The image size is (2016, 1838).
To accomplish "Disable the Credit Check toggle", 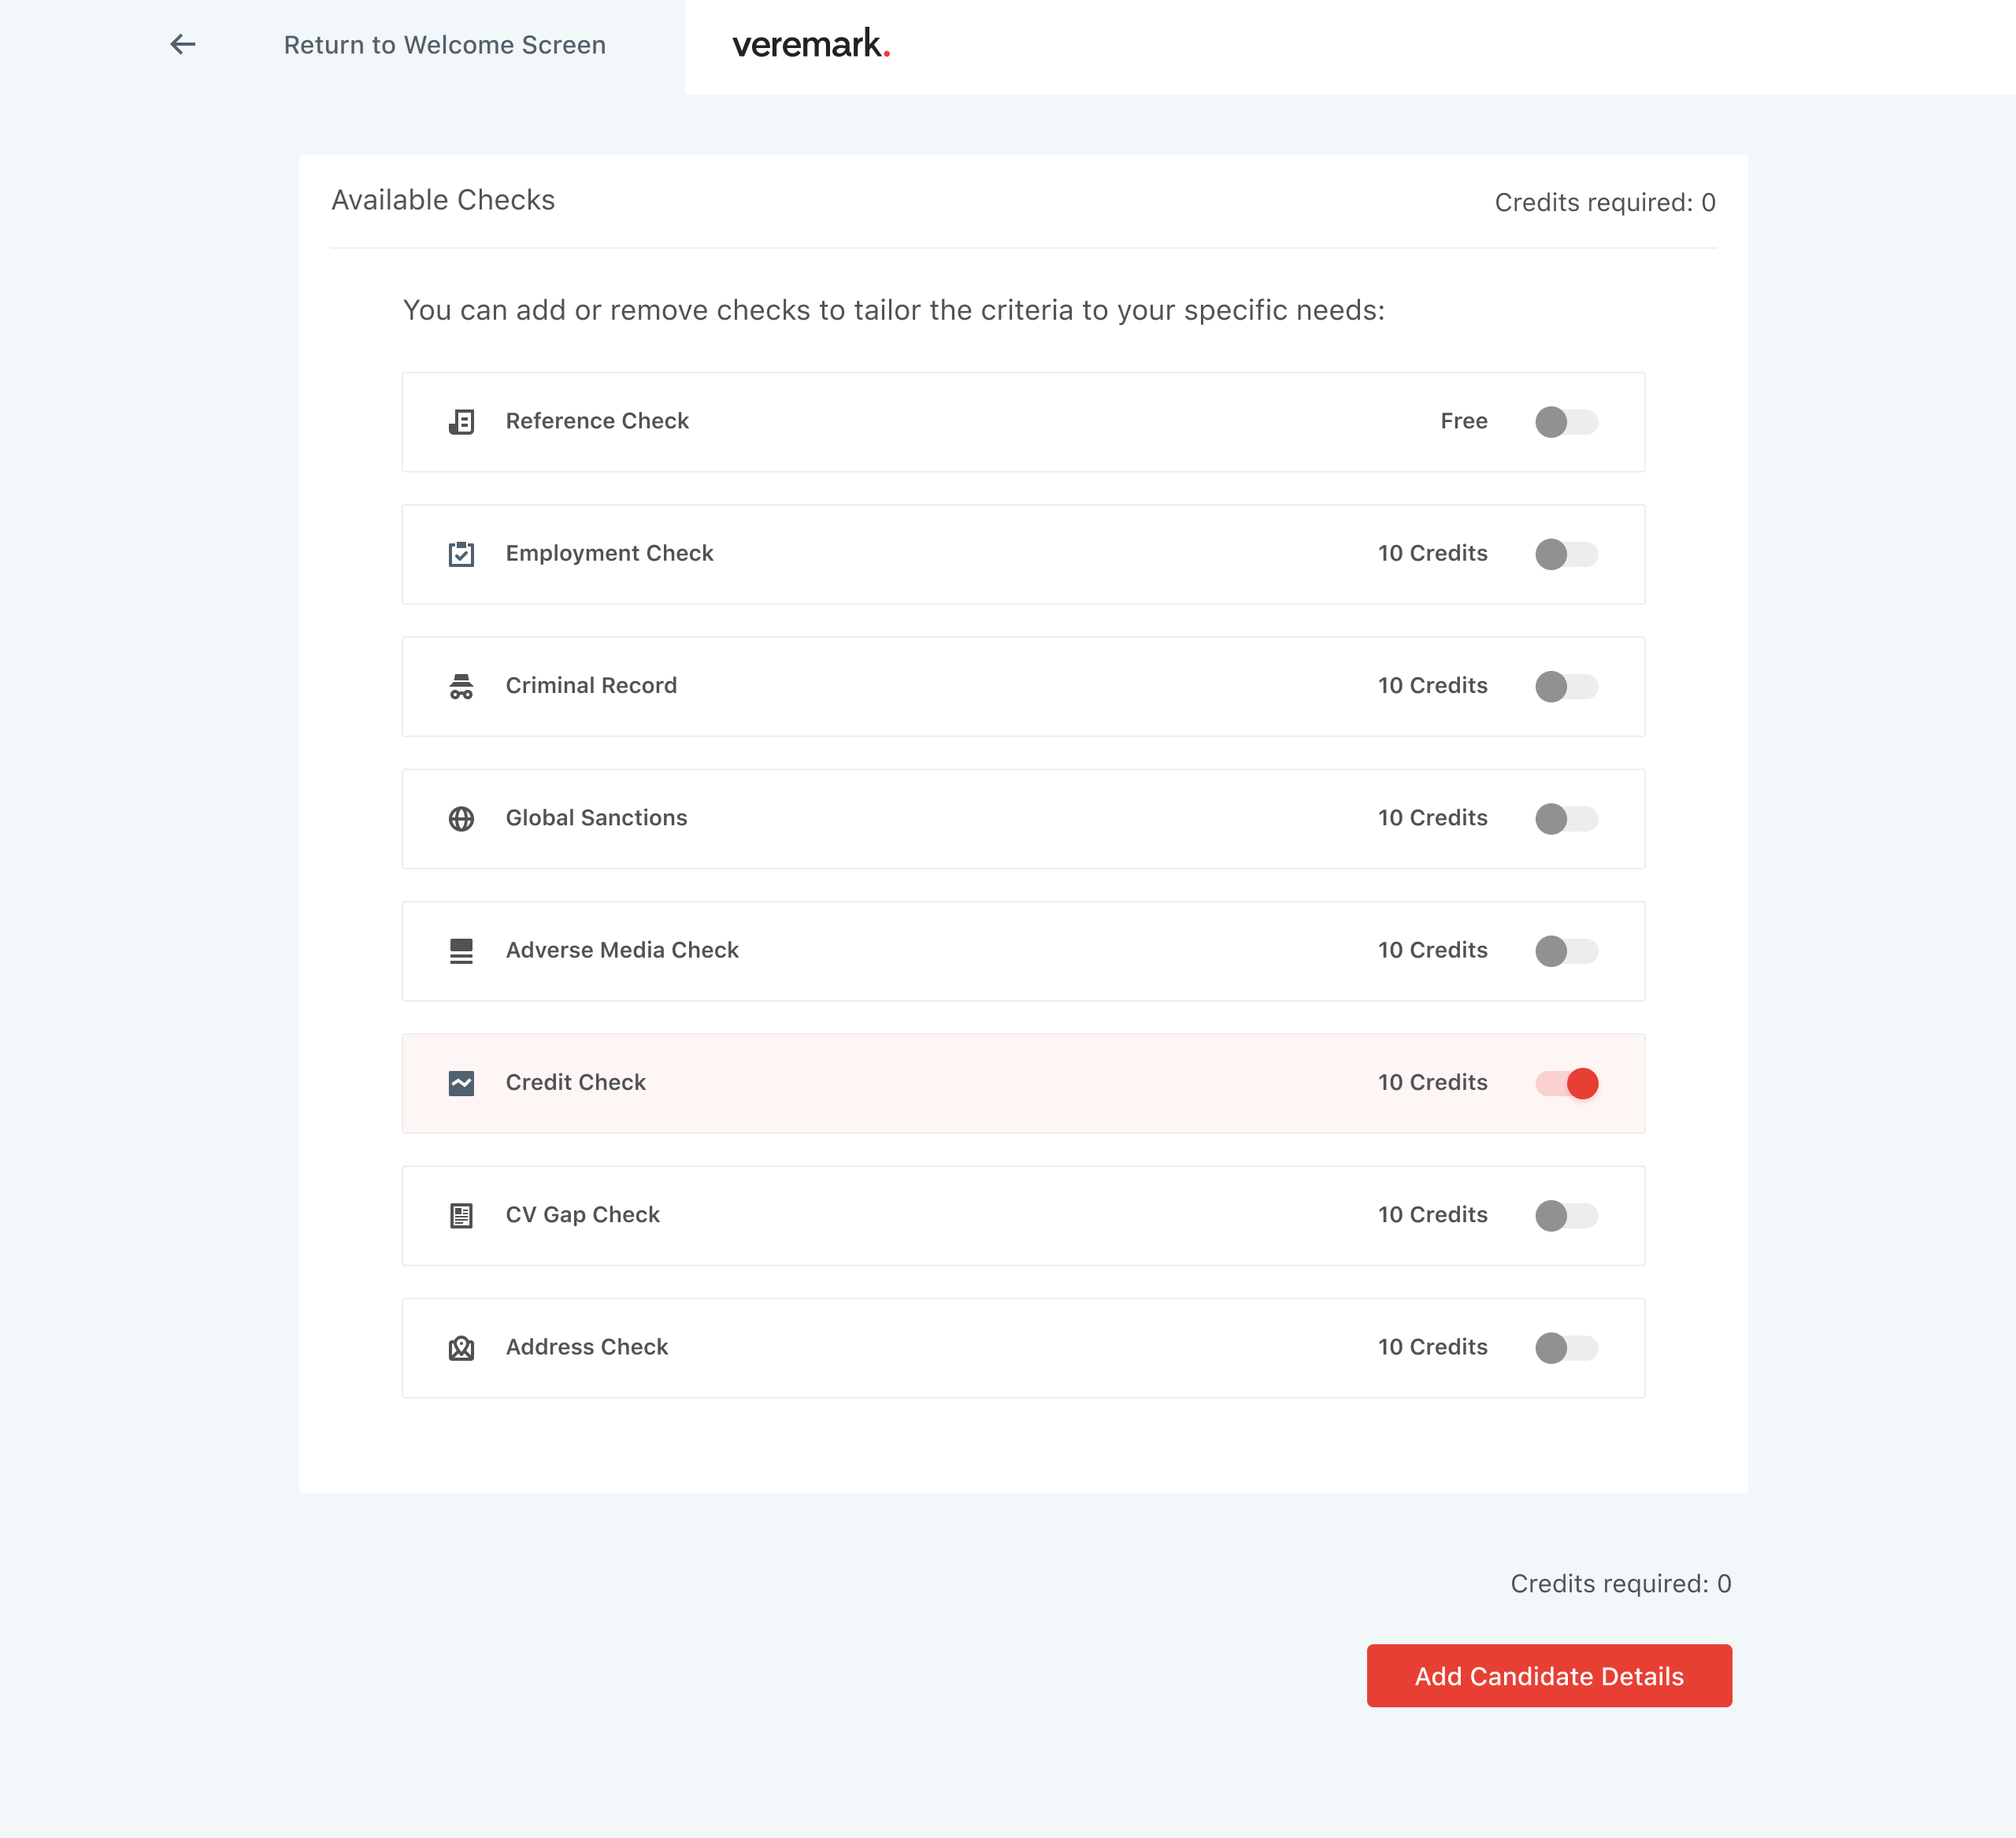I will pyautogui.click(x=1566, y=1083).
